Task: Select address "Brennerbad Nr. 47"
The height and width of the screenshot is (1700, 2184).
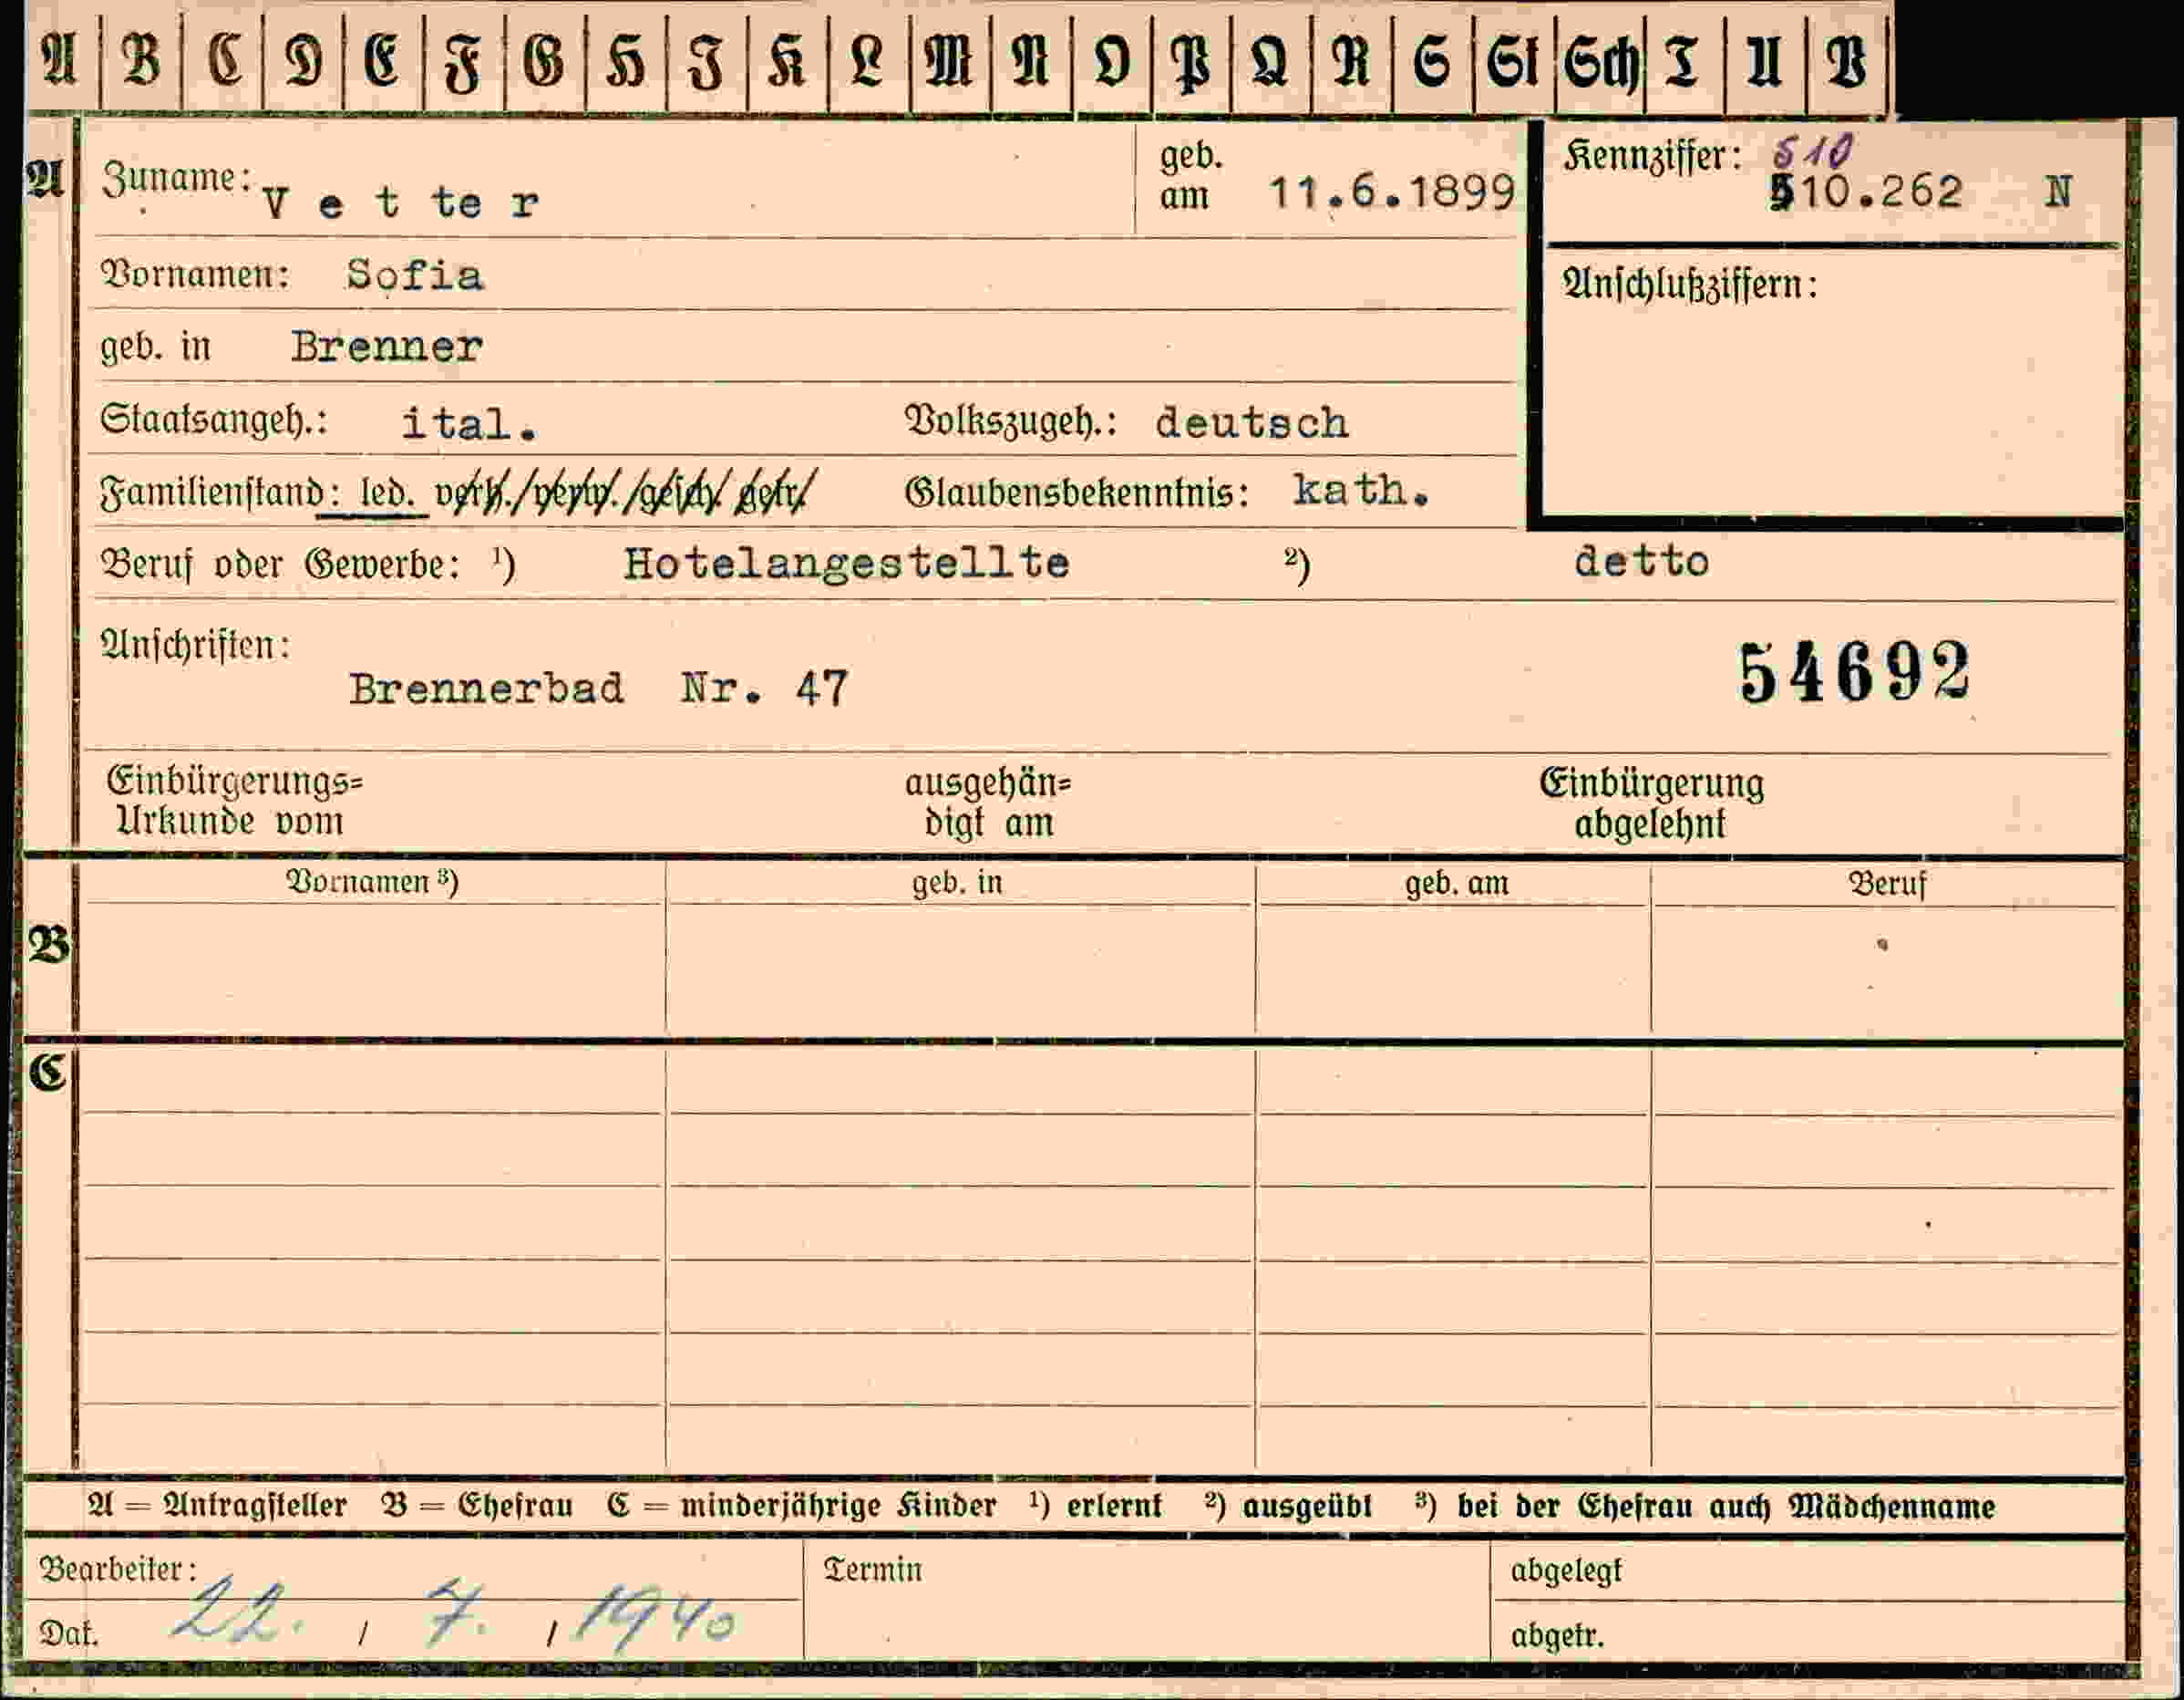Action: pos(598,689)
